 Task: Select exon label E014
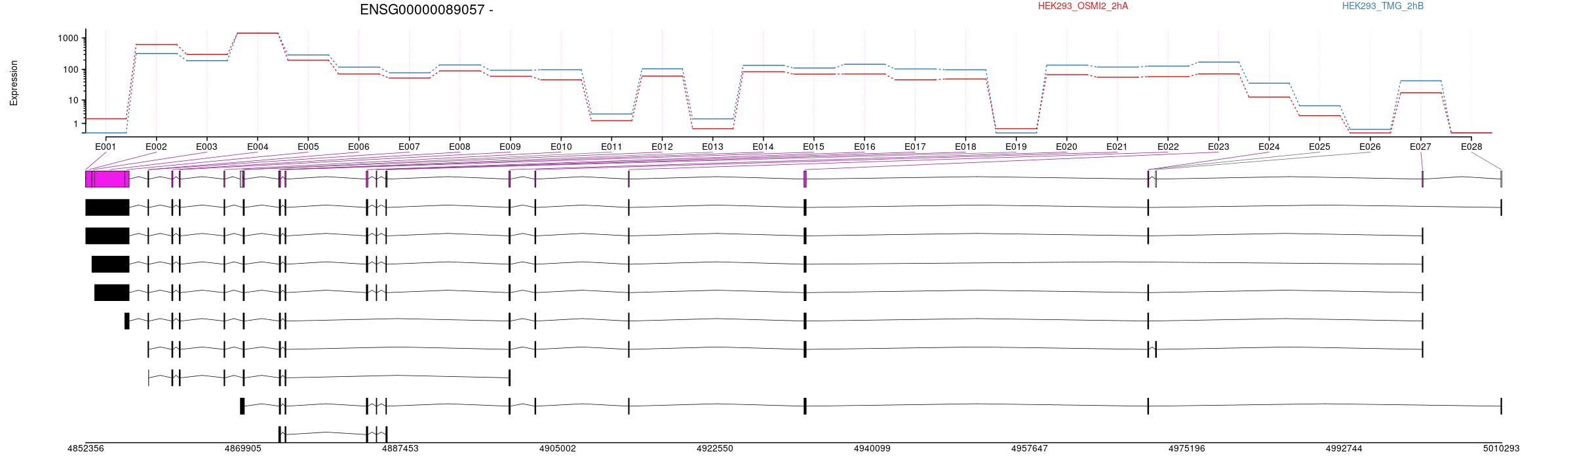763,147
